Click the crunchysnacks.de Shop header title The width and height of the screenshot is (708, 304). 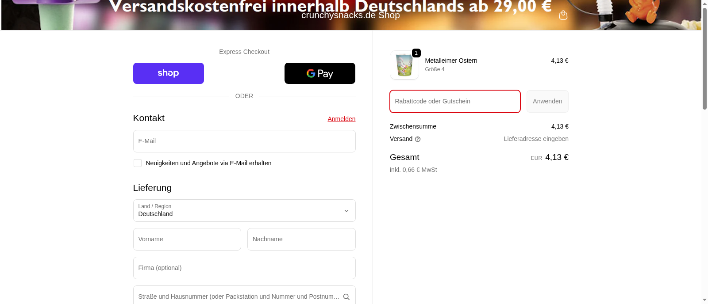point(350,15)
